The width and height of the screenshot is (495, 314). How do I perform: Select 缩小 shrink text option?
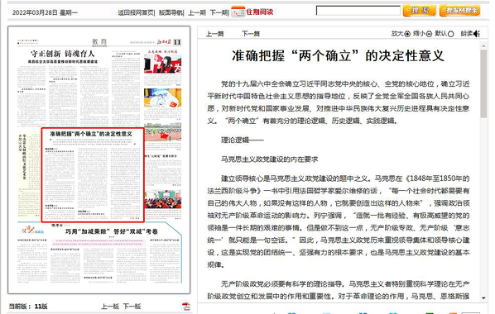pyautogui.click(x=422, y=34)
